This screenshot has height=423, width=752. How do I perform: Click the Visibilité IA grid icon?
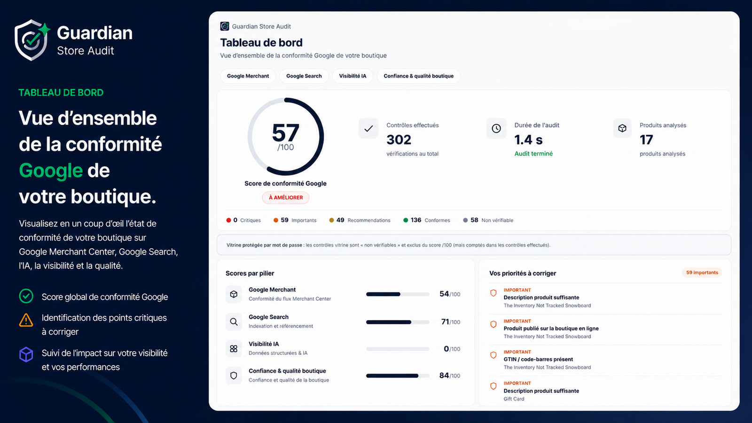tap(234, 349)
